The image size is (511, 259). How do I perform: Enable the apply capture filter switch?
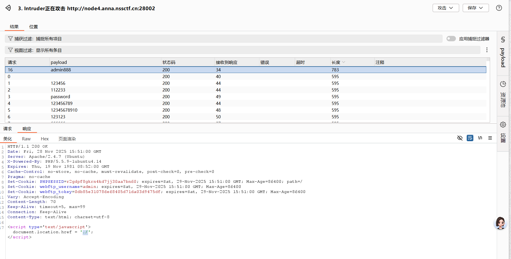click(451, 39)
